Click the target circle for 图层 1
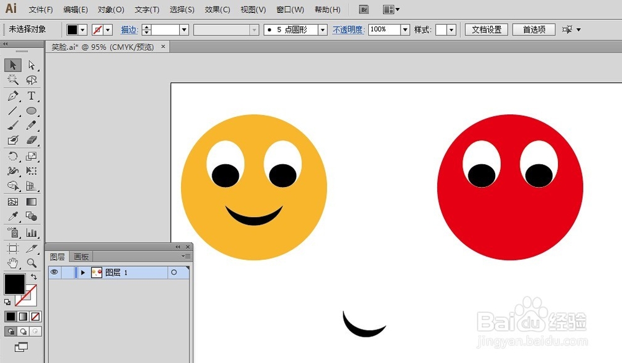This screenshot has width=622, height=363. [174, 272]
